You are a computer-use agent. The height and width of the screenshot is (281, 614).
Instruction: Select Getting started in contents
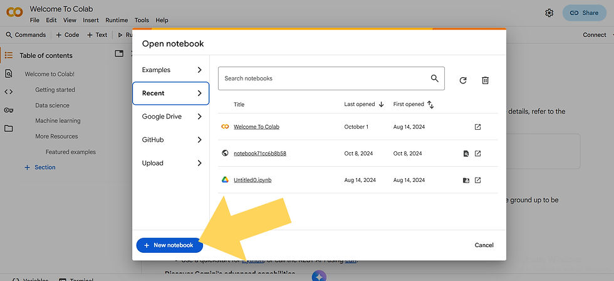55,90
